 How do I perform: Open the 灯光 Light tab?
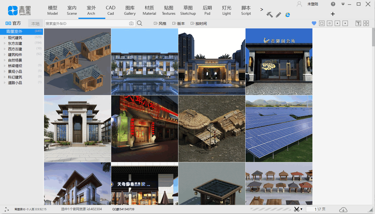pyautogui.click(x=226, y=10)
